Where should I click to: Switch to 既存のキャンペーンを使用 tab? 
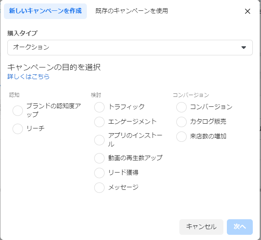pos(131,11)
